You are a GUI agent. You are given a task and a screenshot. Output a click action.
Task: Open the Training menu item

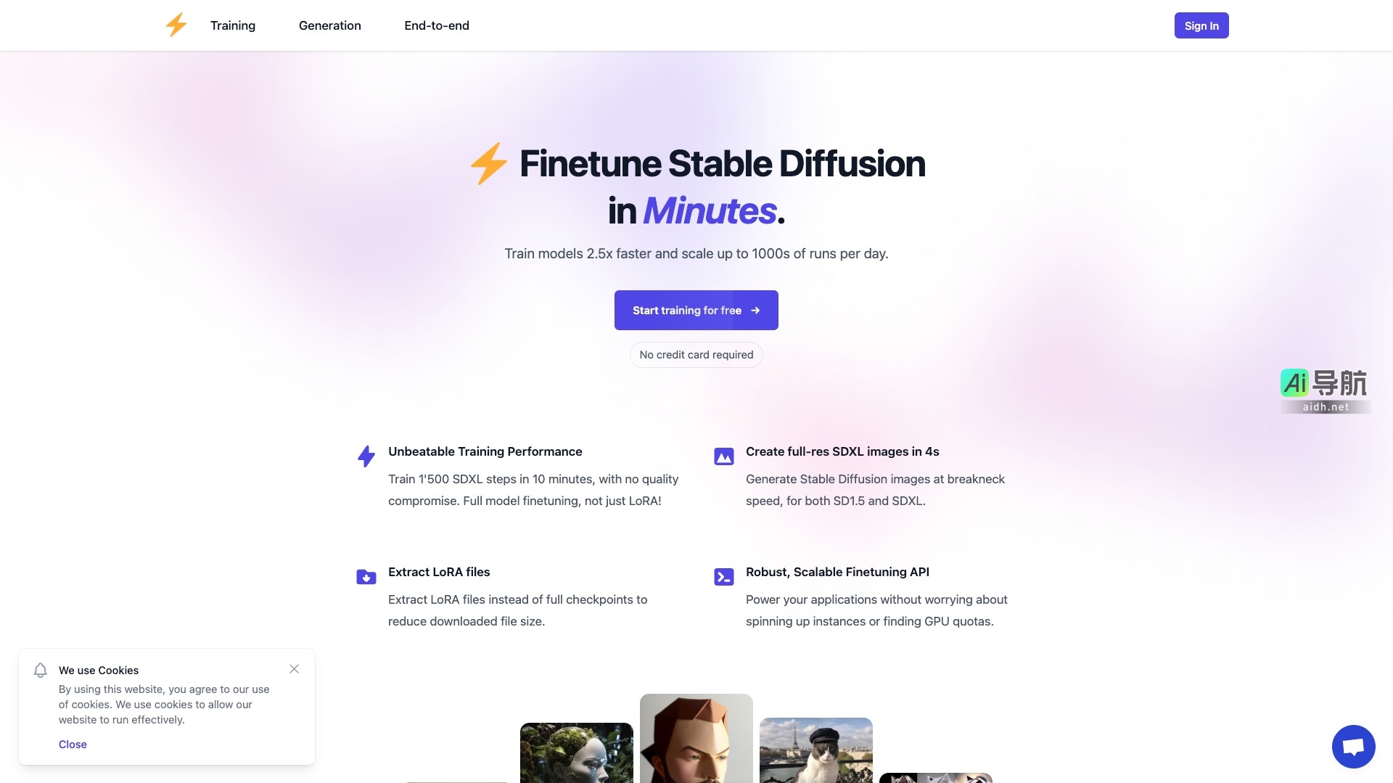233,25
